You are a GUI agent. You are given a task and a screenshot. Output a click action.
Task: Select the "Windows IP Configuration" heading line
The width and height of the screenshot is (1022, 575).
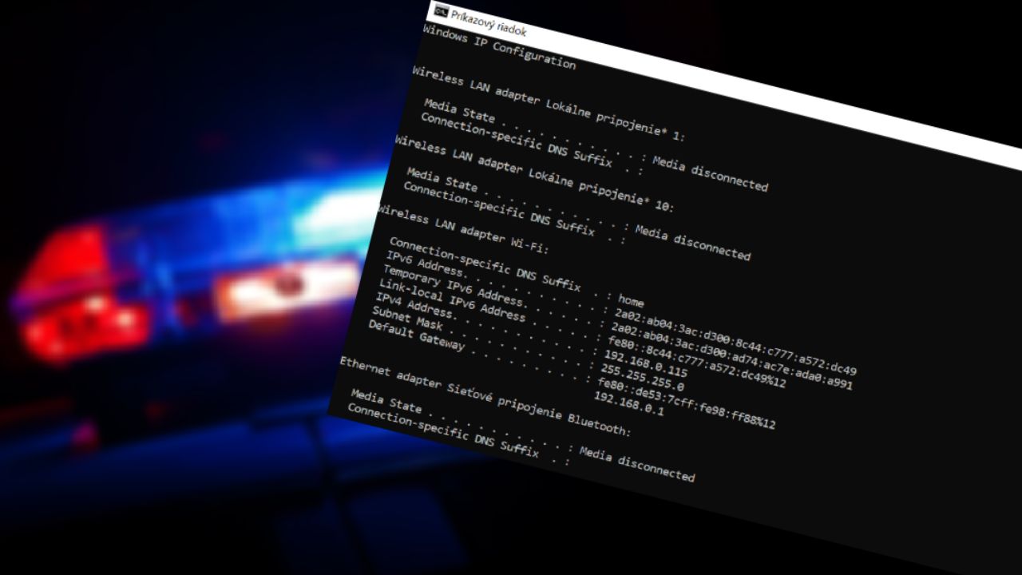coord(499,47)
